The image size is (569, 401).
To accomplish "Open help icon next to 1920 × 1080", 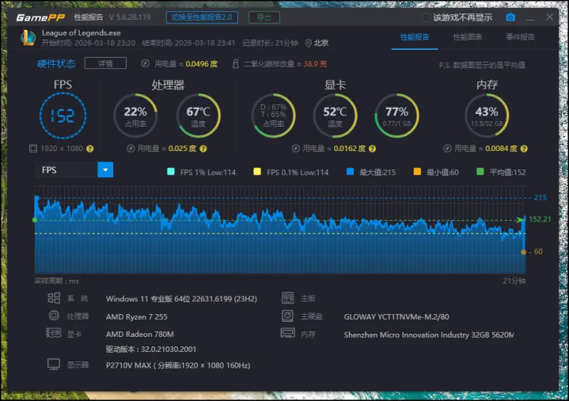I will pyautogui.click(x=90, y=149).
